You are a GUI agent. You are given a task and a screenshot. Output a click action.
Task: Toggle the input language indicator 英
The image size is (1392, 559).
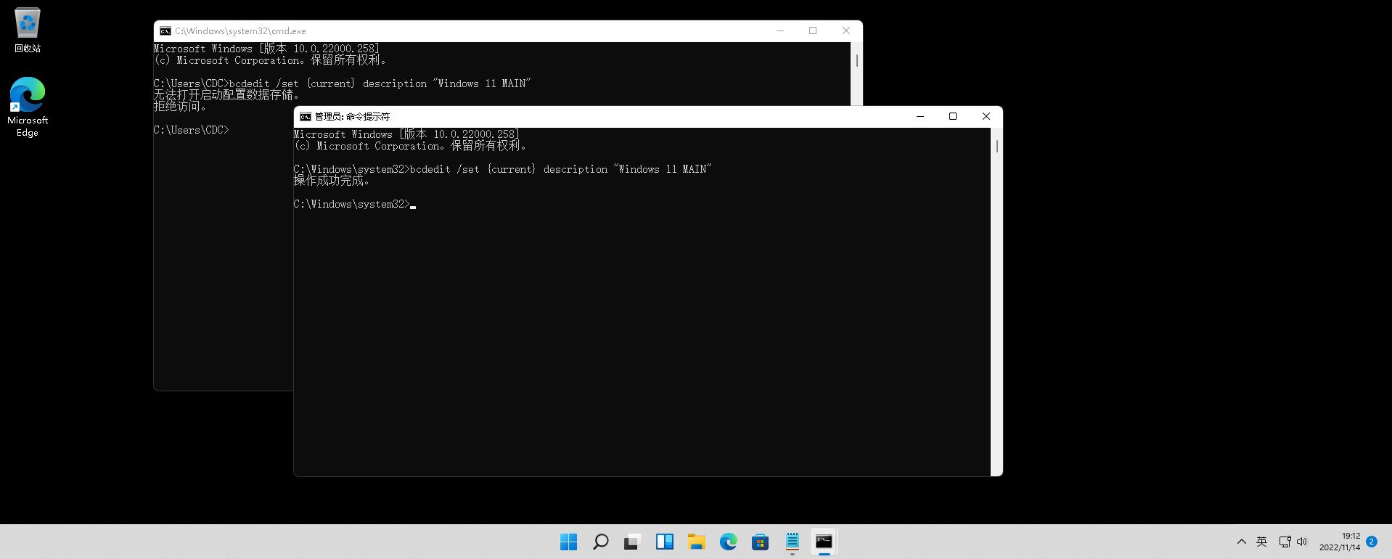tap(1261, 542)
